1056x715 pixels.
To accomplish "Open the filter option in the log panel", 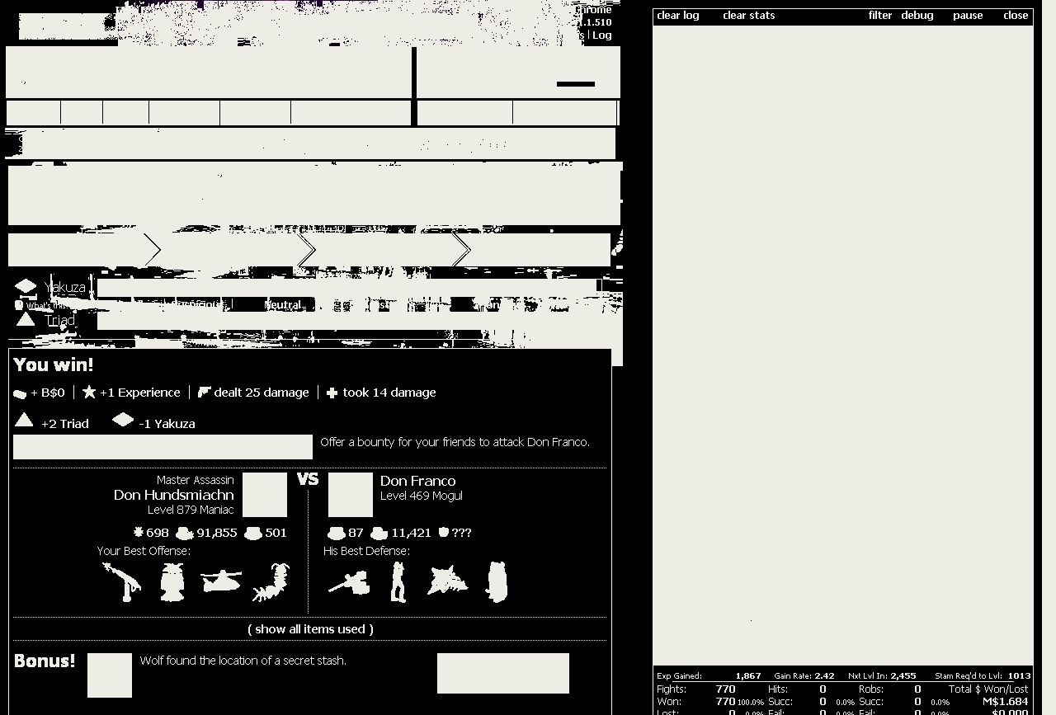I will pos(879,16).
